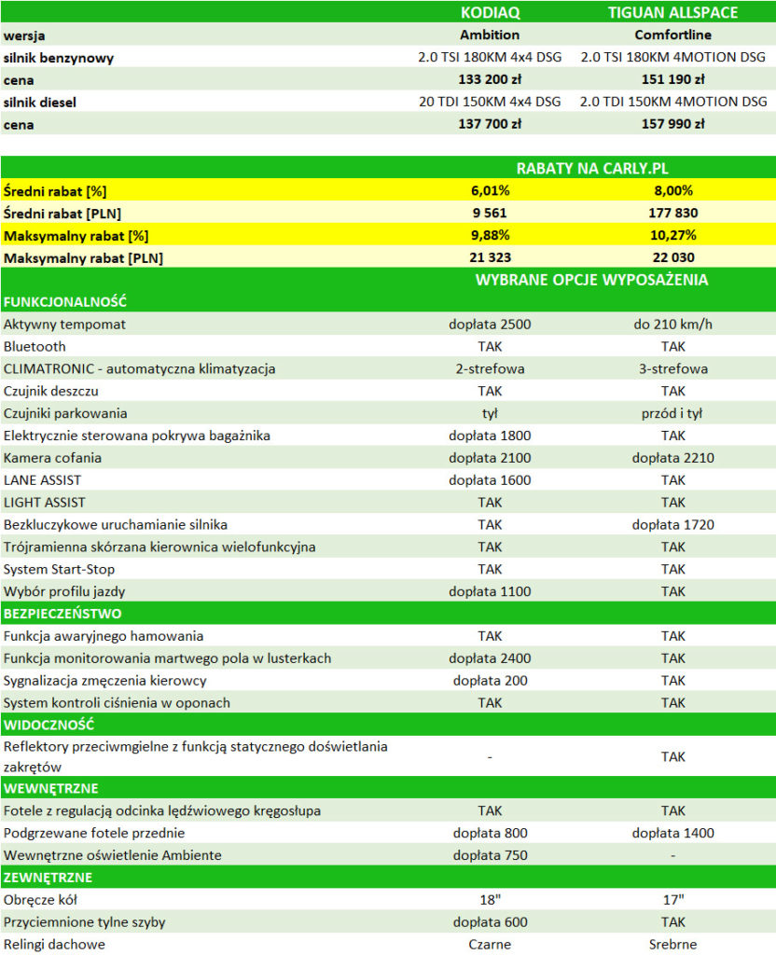
Task: Click the WYBRANE OPCJE WYPOSAŻENIA heading
Action: pos(591,280)
